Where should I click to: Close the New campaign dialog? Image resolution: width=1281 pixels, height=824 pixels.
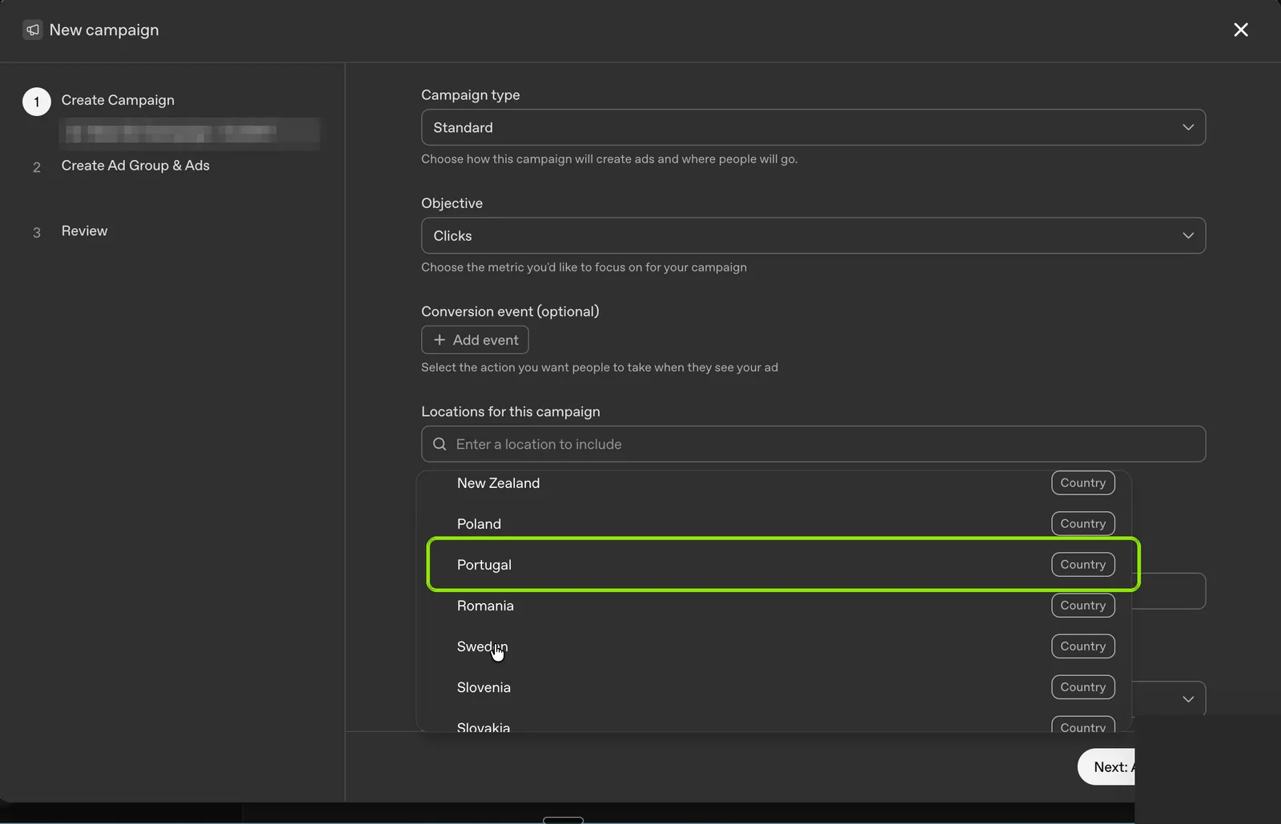[x=1241, y=30]
